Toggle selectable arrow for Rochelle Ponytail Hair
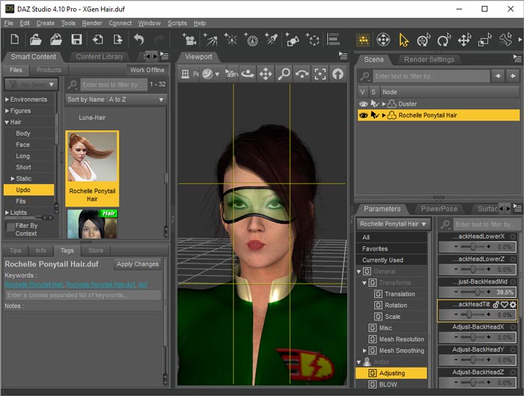Image resolution: width=524 pixels, height=396 pixels. click(x=375, y=115)
